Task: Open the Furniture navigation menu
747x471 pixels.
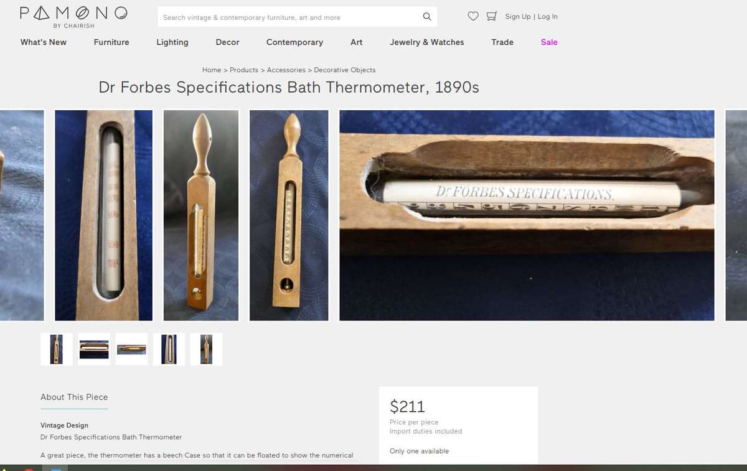Action: coord(111,42)
